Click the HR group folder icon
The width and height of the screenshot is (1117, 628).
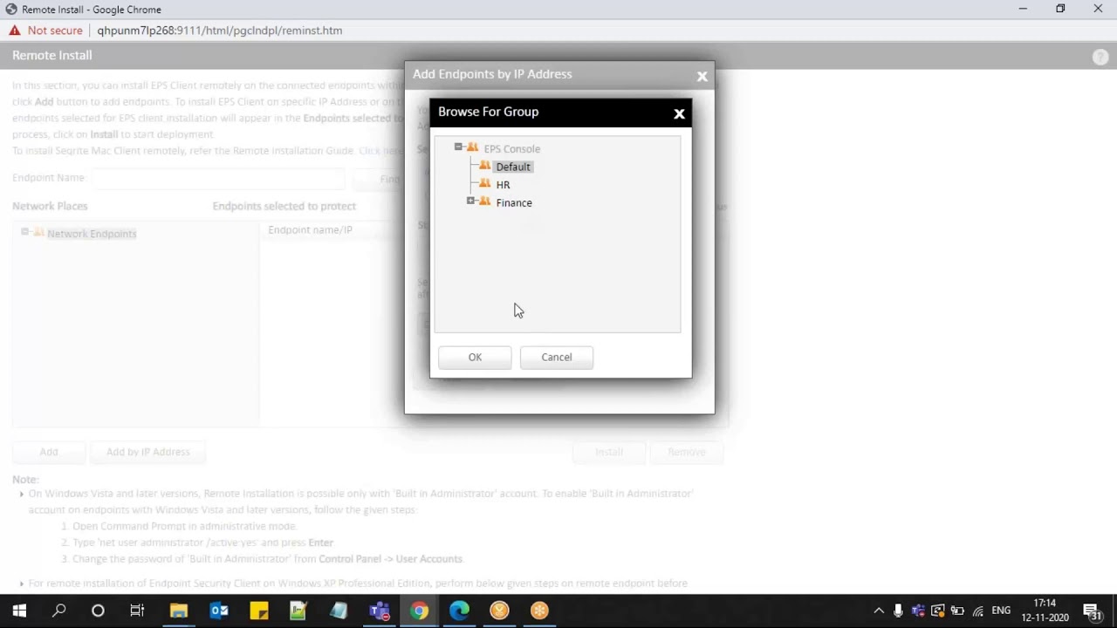point(485,184)
